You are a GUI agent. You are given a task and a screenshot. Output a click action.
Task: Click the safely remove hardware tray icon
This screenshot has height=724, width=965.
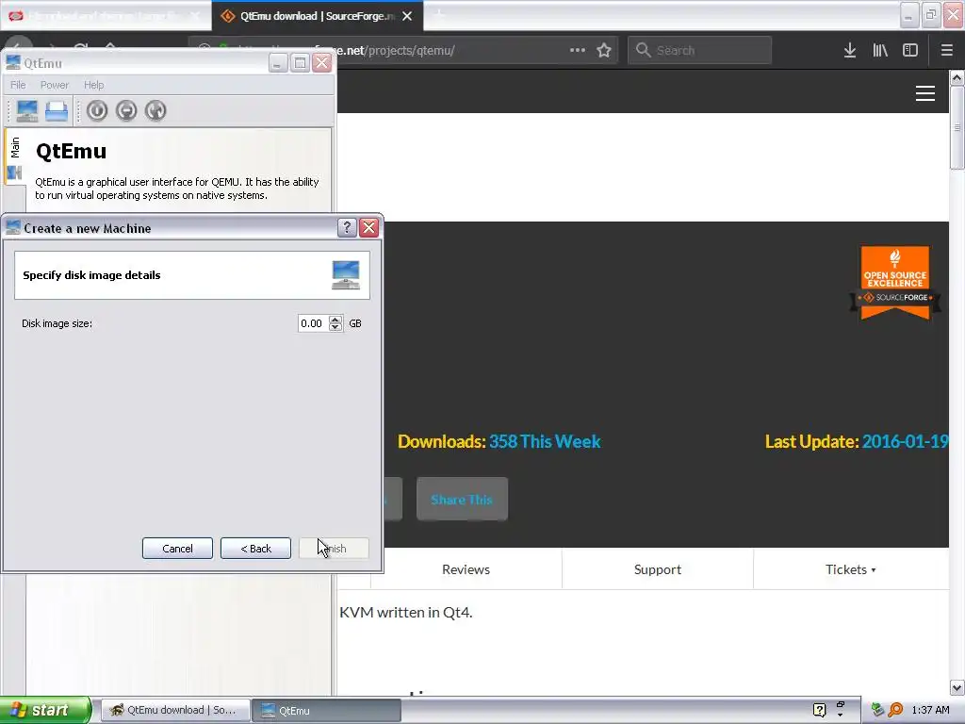(x=878, y=710)
